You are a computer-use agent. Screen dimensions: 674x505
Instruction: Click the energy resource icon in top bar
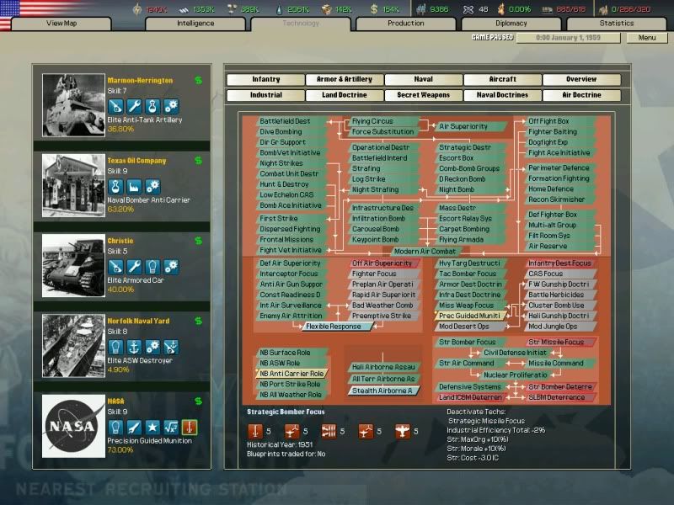click(136, 8)
